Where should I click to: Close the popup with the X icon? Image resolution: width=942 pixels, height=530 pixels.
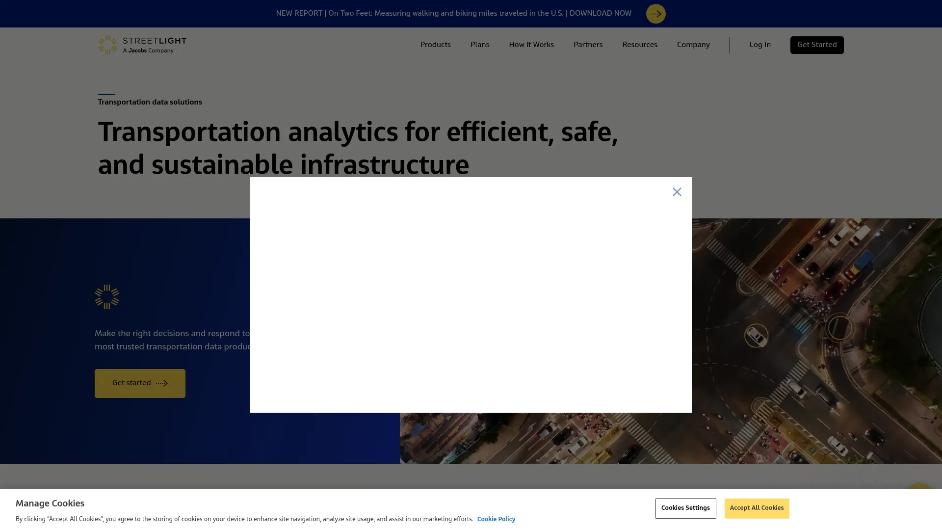(x=677, y=192)
